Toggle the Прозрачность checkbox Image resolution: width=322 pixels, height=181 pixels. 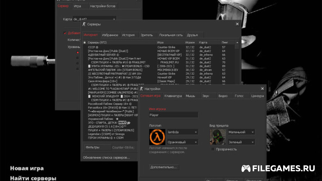coord(213,149)
